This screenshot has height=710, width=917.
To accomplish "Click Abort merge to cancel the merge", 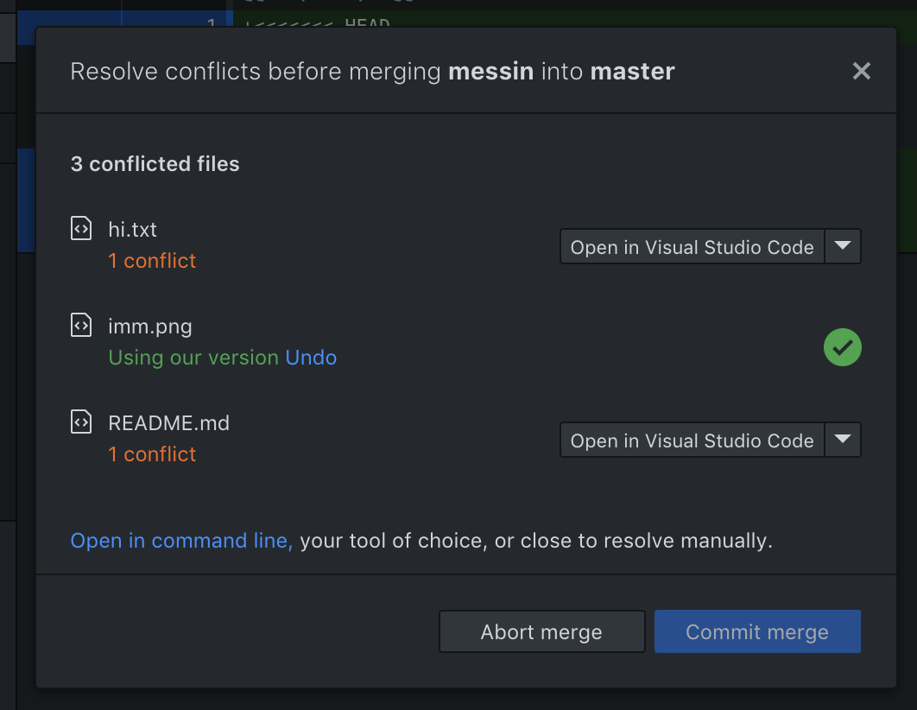I will 541,631.
